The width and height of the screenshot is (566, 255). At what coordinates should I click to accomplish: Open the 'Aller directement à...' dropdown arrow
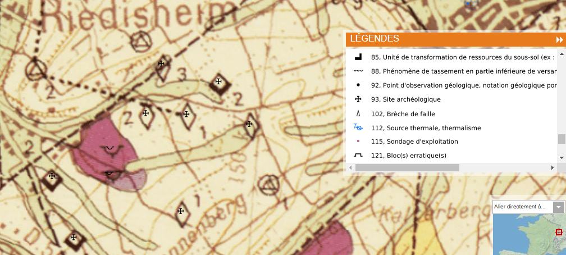558,207
